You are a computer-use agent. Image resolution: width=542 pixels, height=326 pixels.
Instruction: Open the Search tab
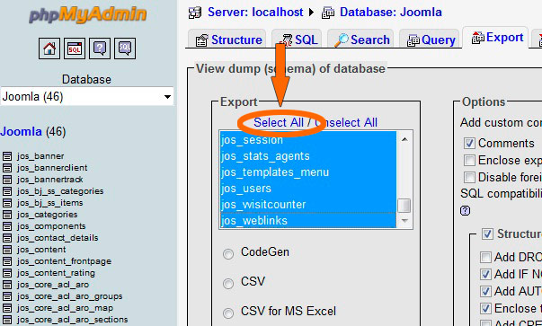pos(360,39)
